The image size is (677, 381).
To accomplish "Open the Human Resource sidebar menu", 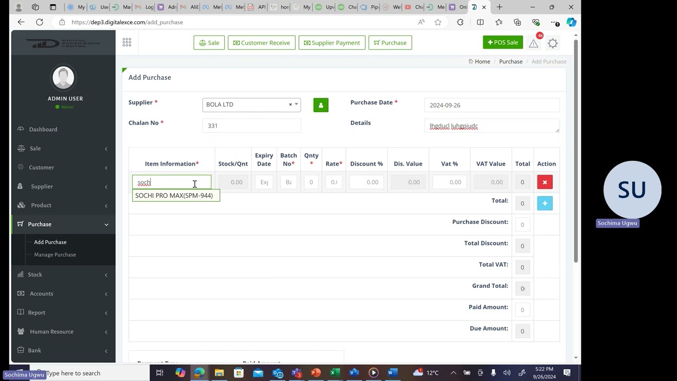I will click(63, 332).
